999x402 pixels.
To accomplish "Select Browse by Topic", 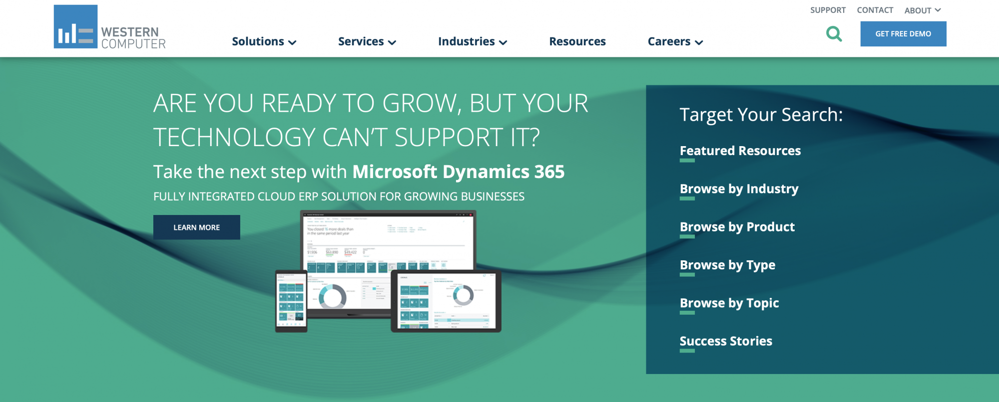I will 729,303.
